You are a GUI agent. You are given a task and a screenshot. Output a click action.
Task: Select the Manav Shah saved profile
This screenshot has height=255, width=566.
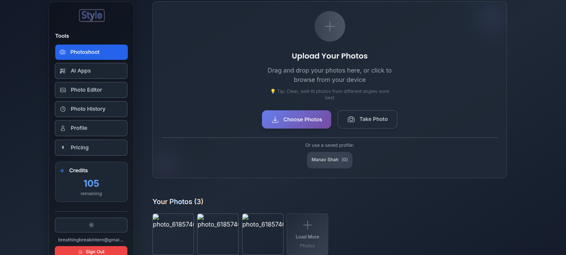click(x=329, y=160)
